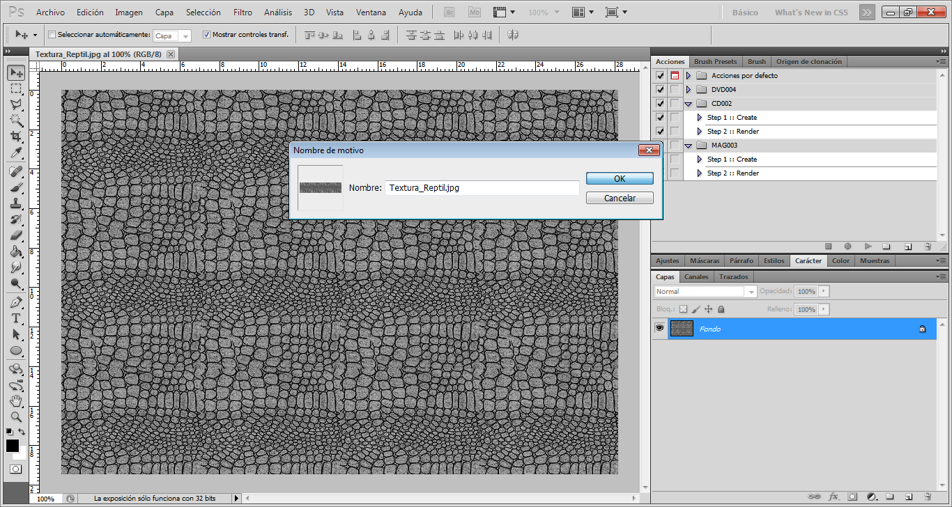The height and width of the screenshot is (507, 952).
Task: Show more workspaces double-arrow button
Action: click(866, 13)
